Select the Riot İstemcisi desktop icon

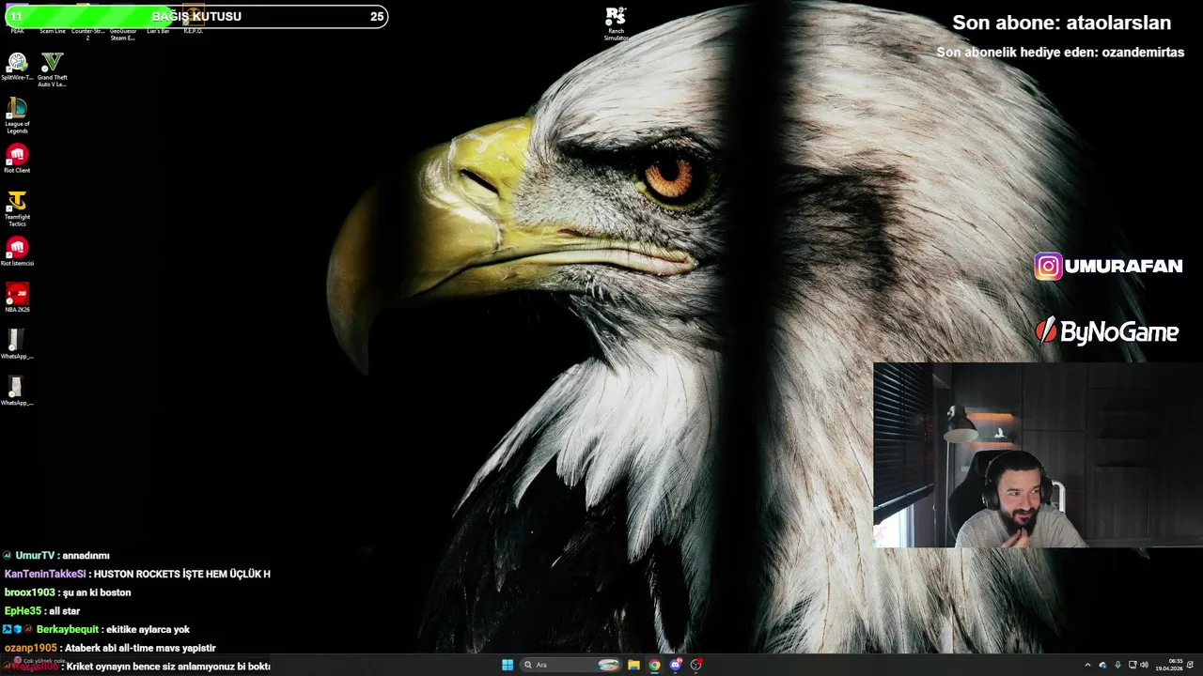tap(17, 252)
